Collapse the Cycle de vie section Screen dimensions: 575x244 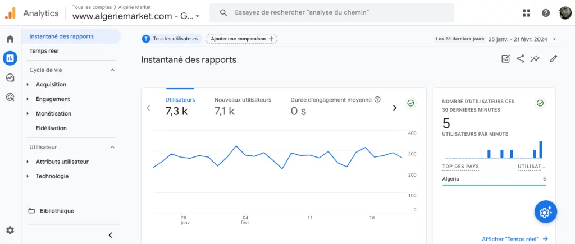[x=112, y=70]
